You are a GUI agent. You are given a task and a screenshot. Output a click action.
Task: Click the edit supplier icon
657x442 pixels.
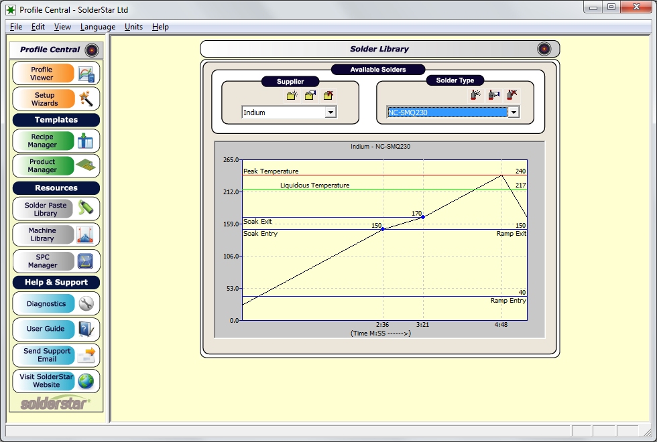click(x=310, y=95)
